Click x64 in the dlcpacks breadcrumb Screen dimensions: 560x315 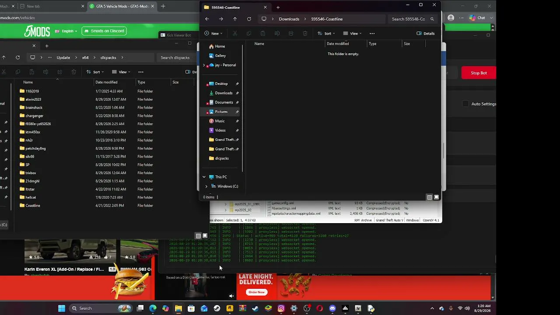point(85,57)
